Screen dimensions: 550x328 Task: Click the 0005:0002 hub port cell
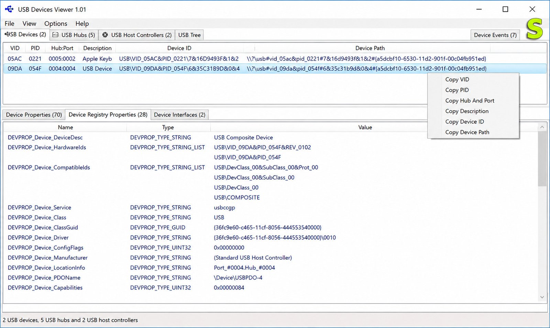click(62, 59)
